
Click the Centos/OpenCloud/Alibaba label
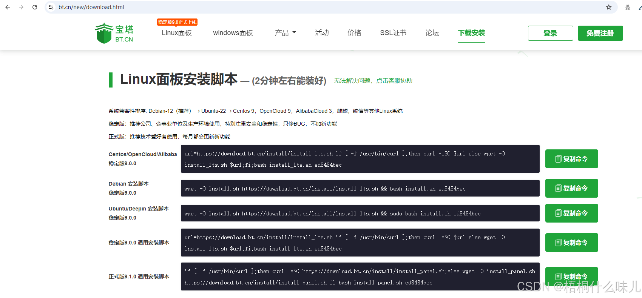tap(143, 154)
